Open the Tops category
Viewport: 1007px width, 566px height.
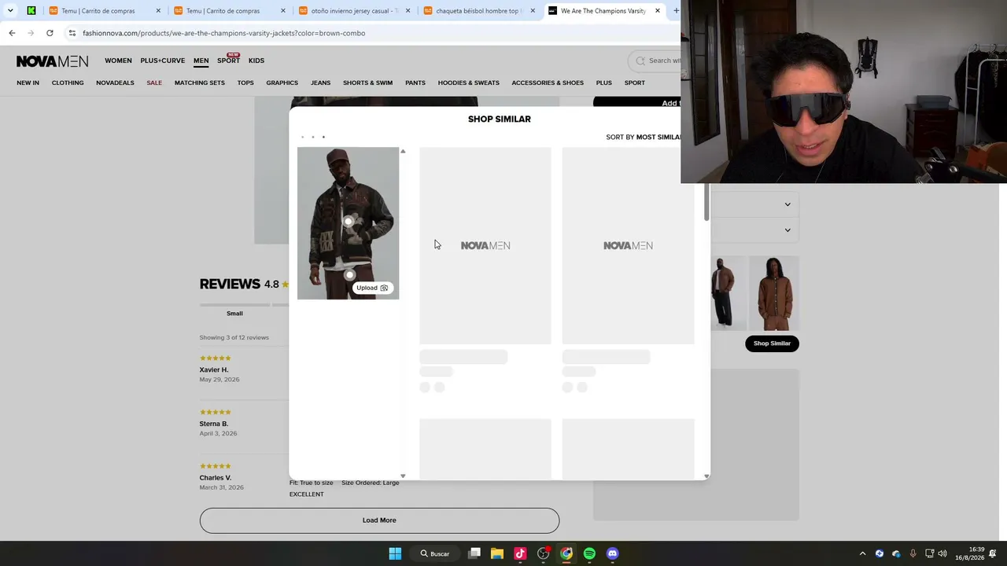(245, 83)
